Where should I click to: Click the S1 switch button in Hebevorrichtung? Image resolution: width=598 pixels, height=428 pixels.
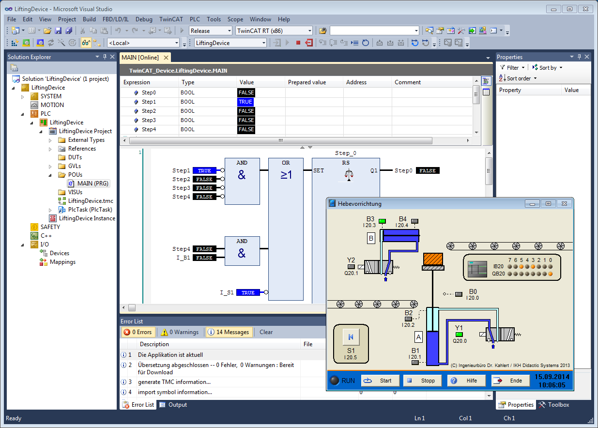(x=351, y=337)
